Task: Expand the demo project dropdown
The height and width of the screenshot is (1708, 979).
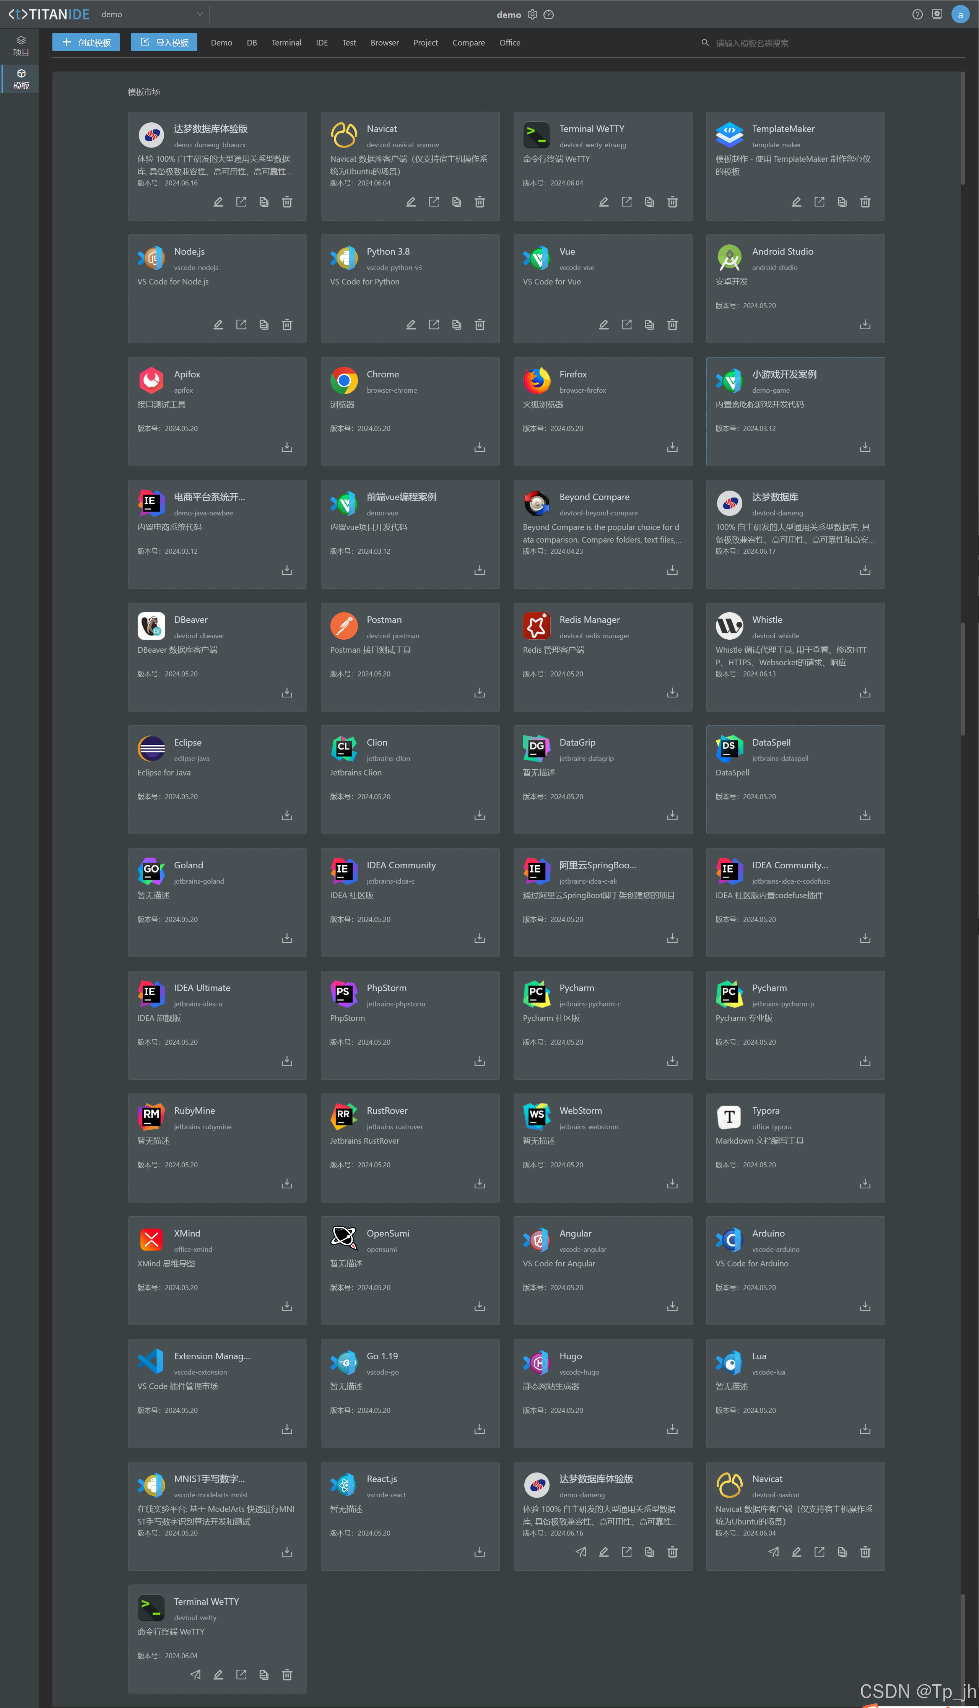Action: (x=152, y=14)
